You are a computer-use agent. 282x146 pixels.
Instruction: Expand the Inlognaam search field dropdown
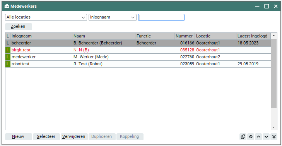[x=113, y=17]
